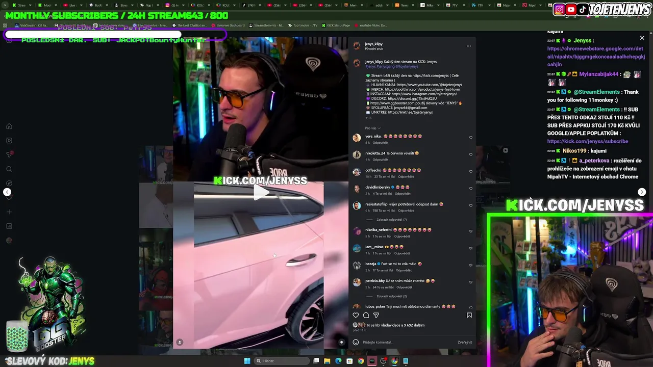
Task: Click the 'Přidejte komentář...' comment field
Action: 408,342
